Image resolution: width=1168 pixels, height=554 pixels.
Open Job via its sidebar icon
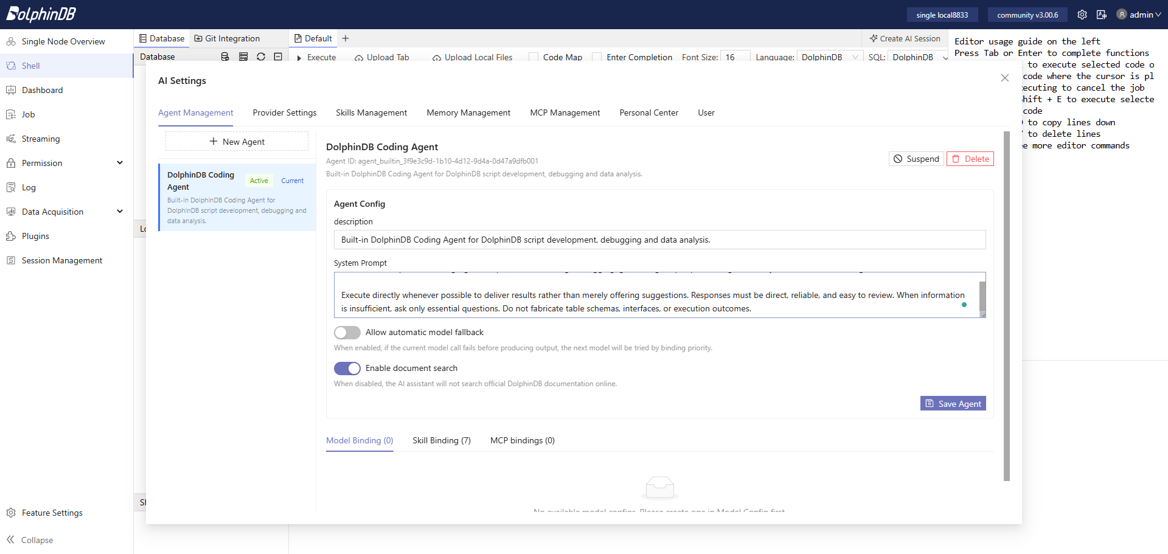[x=11, y=114]
